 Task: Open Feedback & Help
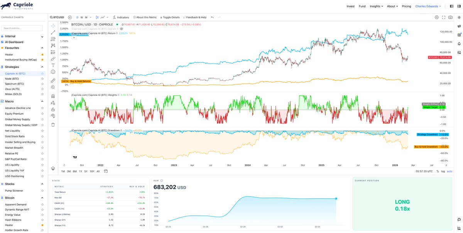coord(195,17)
